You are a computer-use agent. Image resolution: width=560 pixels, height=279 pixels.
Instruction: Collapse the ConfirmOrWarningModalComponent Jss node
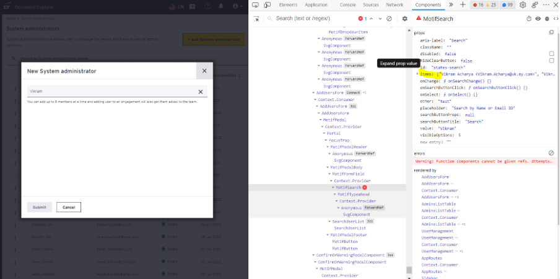313,255
